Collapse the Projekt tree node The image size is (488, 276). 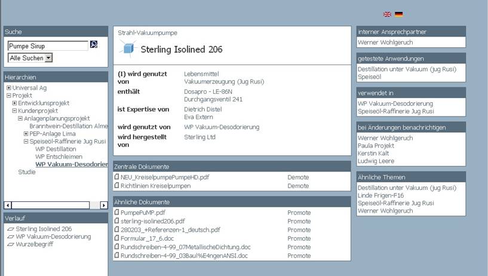9,96
